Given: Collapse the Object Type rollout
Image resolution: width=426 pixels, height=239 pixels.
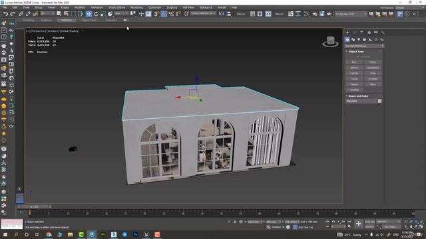Looking at the screenshot, I should pos(356,51).
